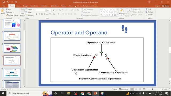171x96 pixels.
Task: Switch to the Design tab
Action: click(25, 6)
